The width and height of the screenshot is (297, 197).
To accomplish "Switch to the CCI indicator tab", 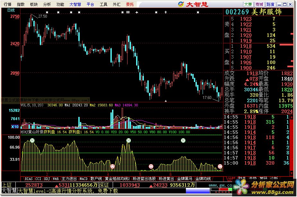I will 38,179.
